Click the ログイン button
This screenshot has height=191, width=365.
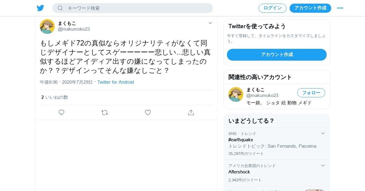pos(273,8)
